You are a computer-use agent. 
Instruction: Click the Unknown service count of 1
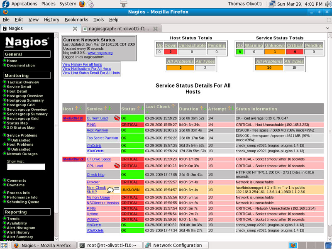[x=275, y=51]
